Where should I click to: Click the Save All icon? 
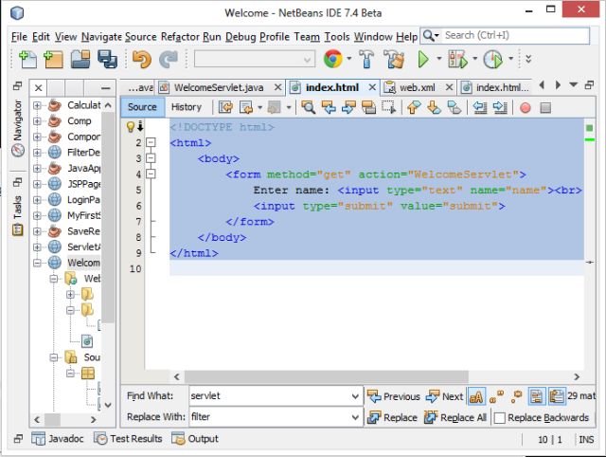(x=107, y=59)
